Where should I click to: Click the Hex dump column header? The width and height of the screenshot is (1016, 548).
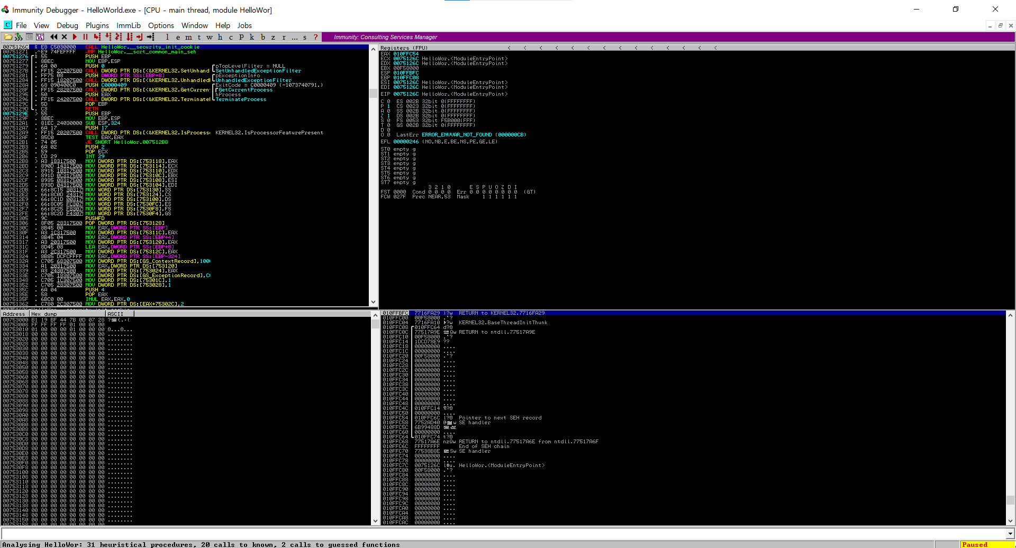pos(67,314)
